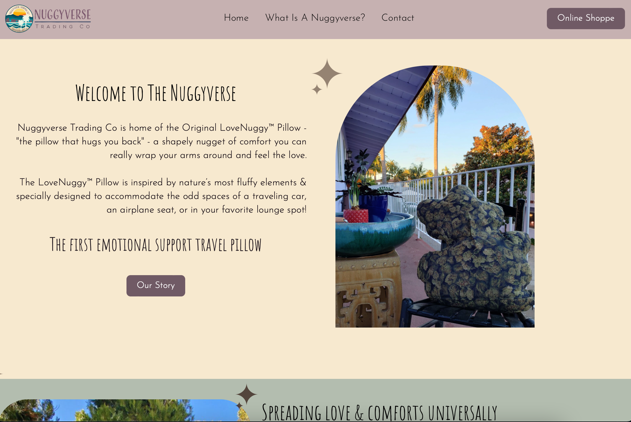Click the tree photo at the bottom left
Screen dimensions: 631x422
point(123,411)
